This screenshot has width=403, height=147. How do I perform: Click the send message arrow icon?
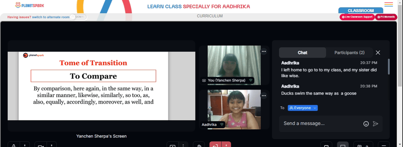[376, 124]
